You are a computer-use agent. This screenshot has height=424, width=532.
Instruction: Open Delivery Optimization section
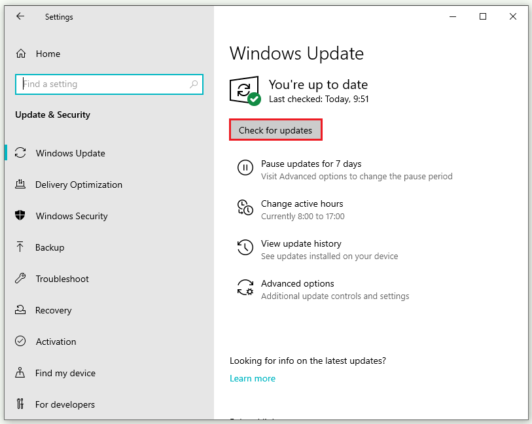(x=79, y=185)
